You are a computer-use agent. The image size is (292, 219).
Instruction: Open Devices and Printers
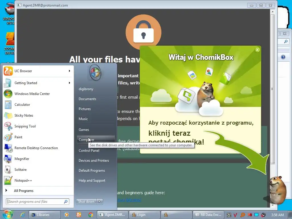pyautogui.click(x=94, y=160)
